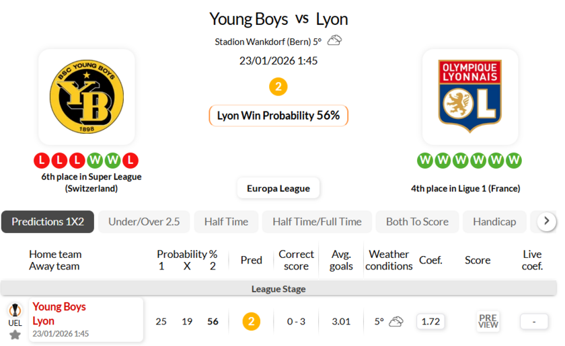The height and width of the screenshot is (346, 565).
Task: Select the Predictions 1X2 tab
Action: [x=48, y=222]
